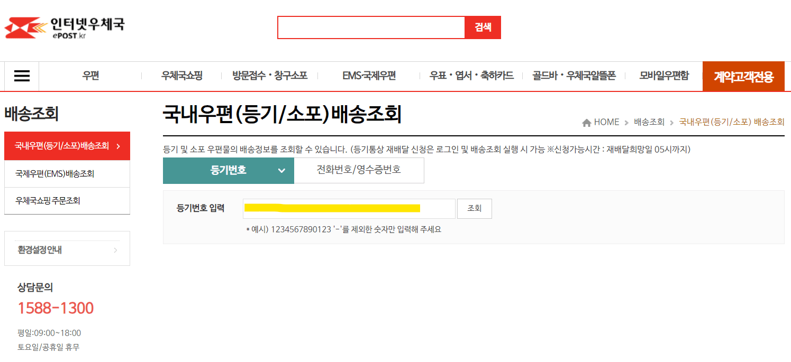791x362 pixels.
Task: Go to 모바일우편함
Action: pos(665,76)
